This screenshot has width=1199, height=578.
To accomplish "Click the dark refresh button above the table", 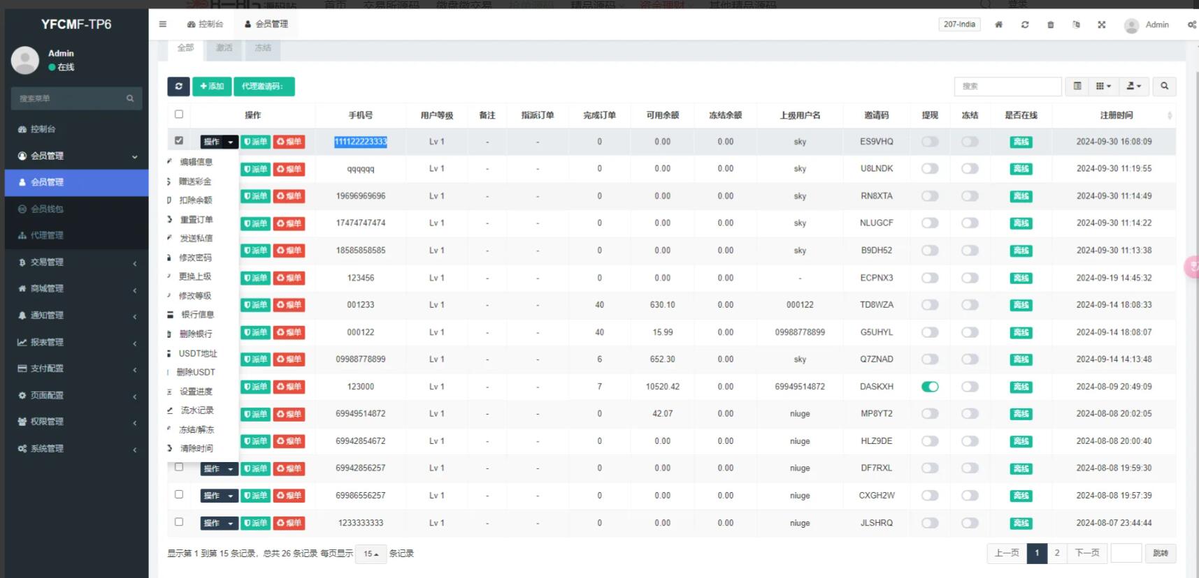I will [178, 86].
